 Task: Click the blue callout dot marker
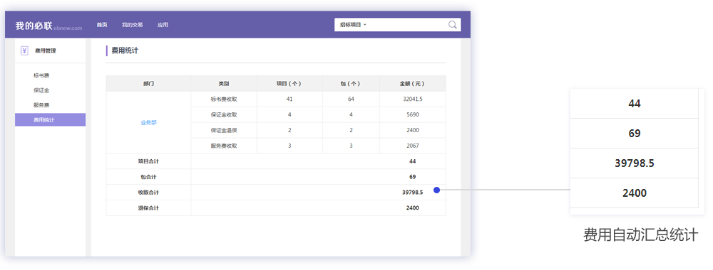coord(436,190)
